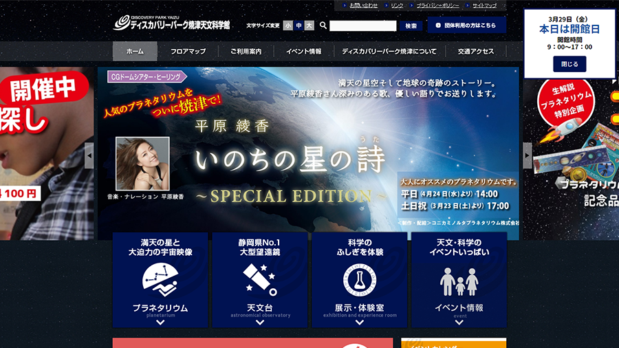Click the magnifying glass search icon
Image resolution: width=619 pixels, height=348 pixels.
click(323, 25)
